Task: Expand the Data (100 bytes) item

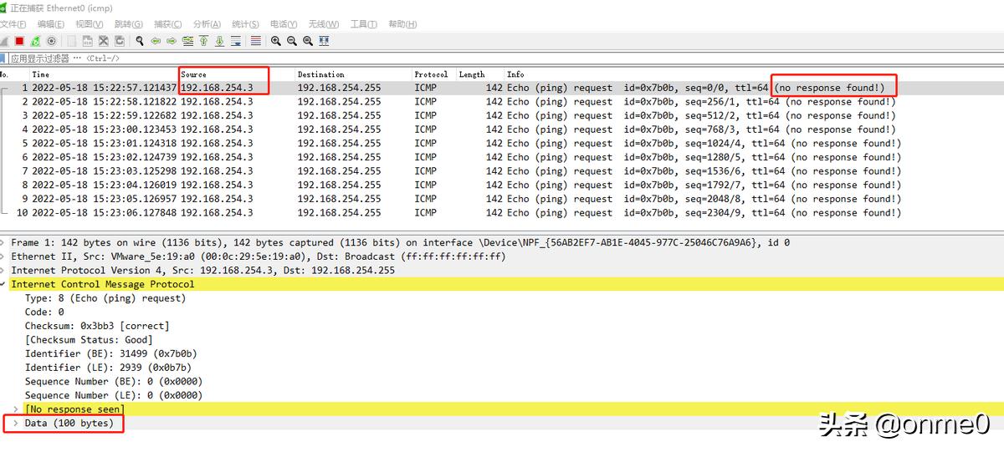Action: 17,424
